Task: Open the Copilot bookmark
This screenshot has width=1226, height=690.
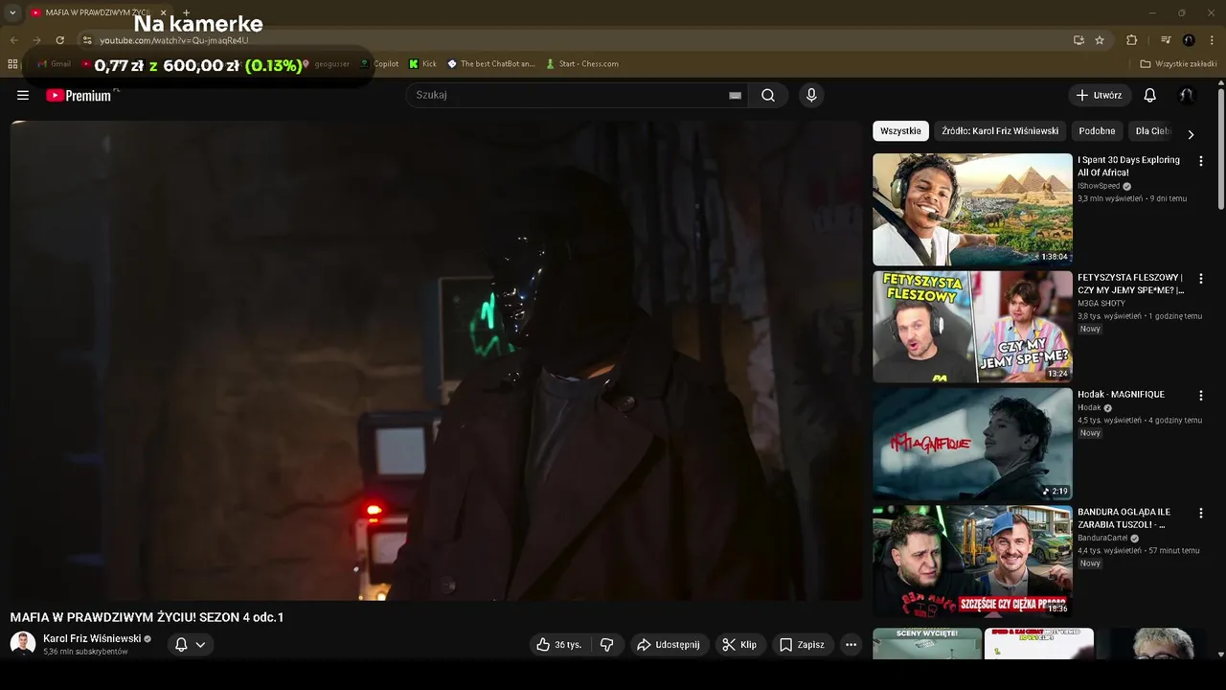Action: point(379,64)
